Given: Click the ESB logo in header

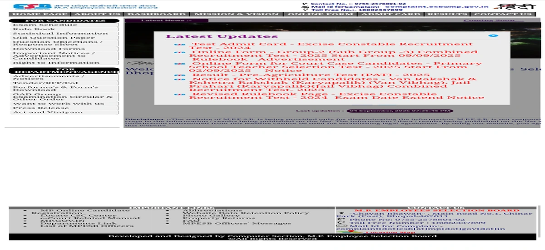Looking at the screenshot, I should [x=26, y=6].
